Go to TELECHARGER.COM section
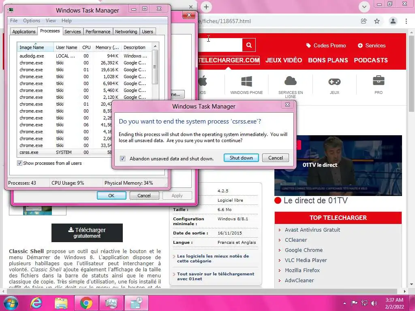 pos(229,60)
